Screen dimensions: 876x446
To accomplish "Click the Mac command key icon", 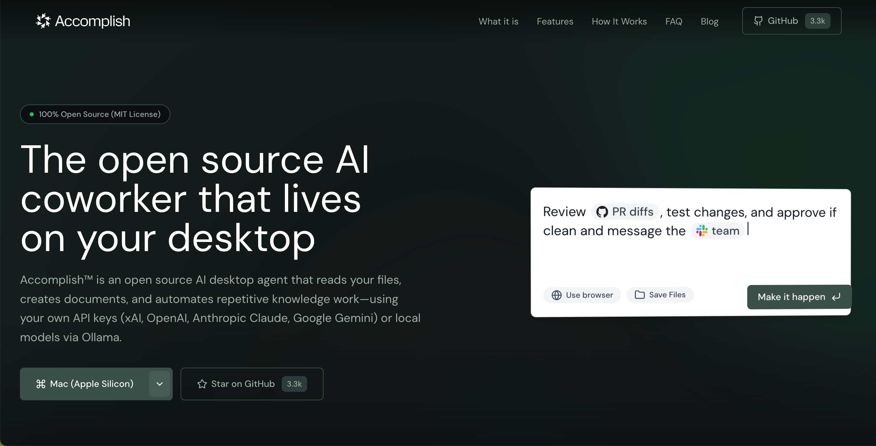I will coord(41,384).
